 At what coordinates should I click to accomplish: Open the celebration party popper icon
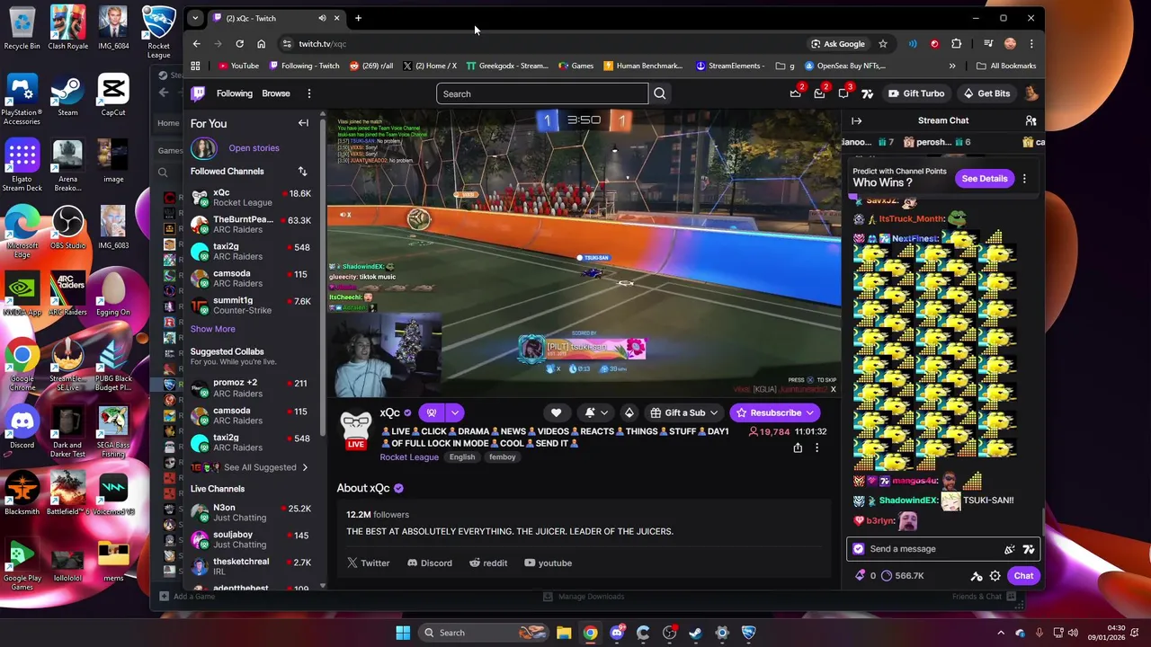(1009, 549)
